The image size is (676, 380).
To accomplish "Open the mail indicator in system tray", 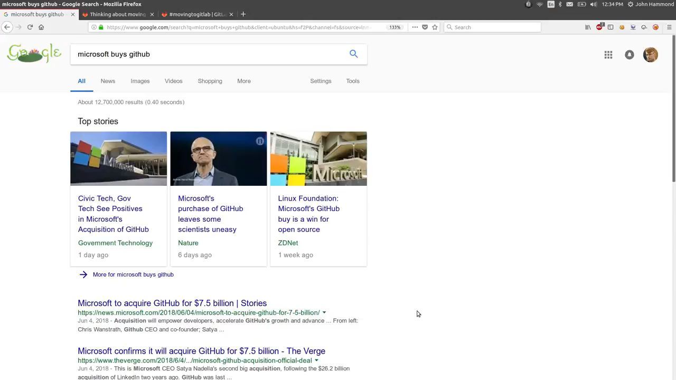I will coord(570,4).
